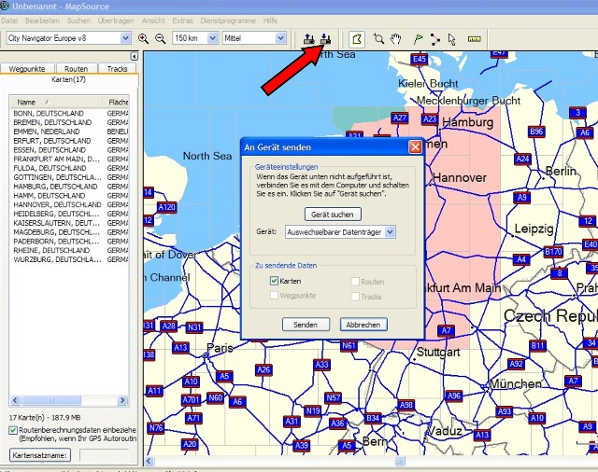Collapse the left panel with arrow button
The width and height of the screenshot is (598, 472).
point(135,56)
